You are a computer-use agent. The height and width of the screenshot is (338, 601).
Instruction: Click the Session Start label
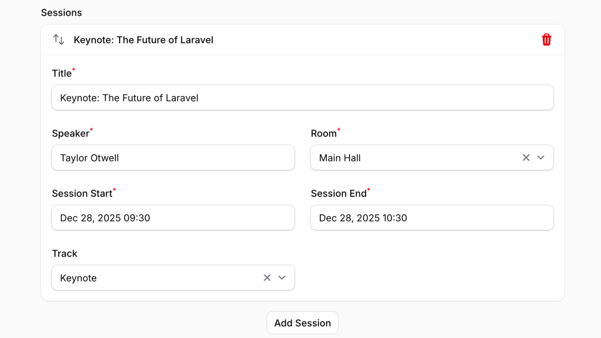tap(82, 193)
